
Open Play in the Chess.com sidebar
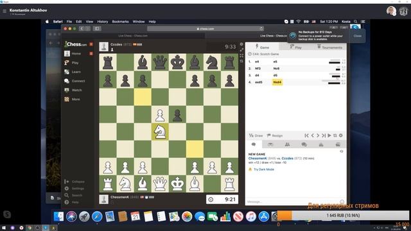tap(75, 63)
